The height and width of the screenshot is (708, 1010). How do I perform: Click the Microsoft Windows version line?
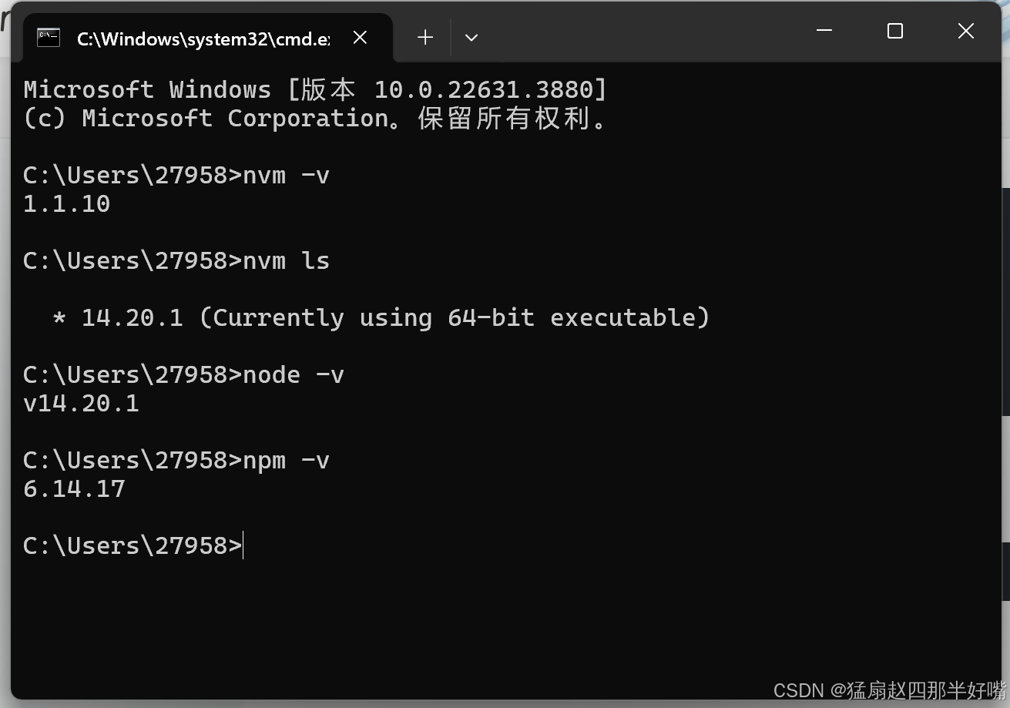316,90
